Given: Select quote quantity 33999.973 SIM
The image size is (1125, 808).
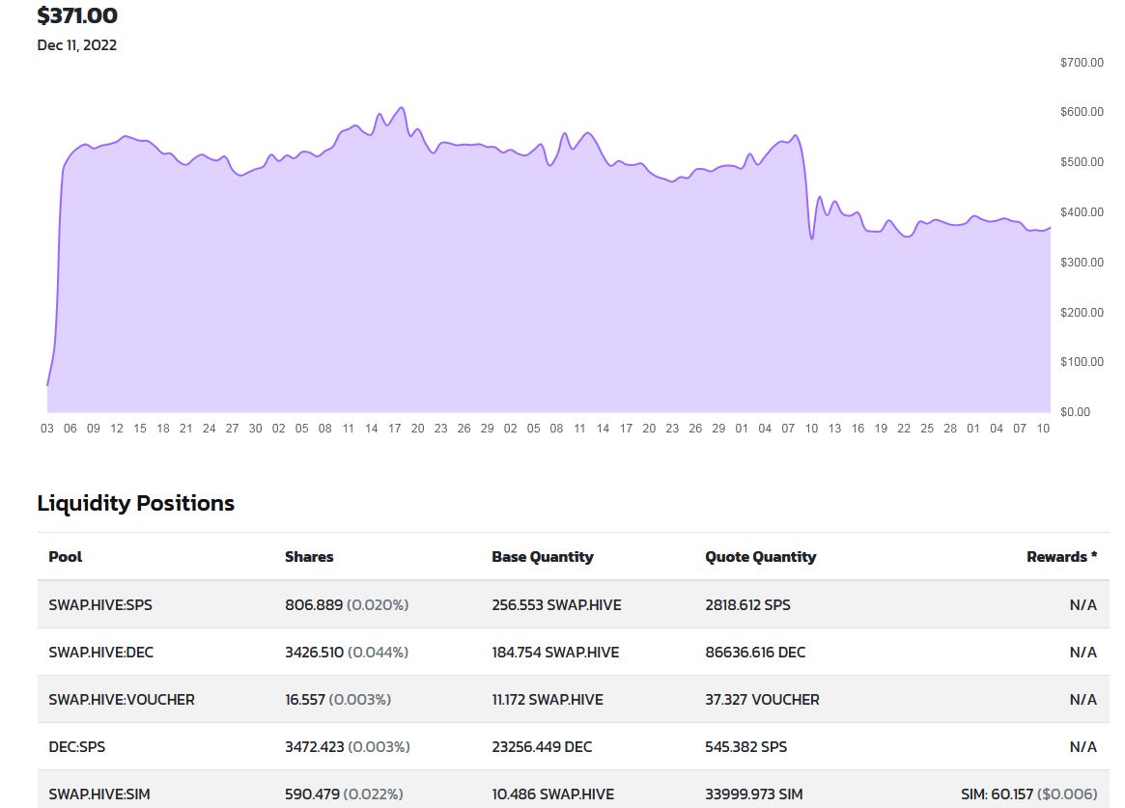Looking at the screenshot, I should [x=754, y=794].
